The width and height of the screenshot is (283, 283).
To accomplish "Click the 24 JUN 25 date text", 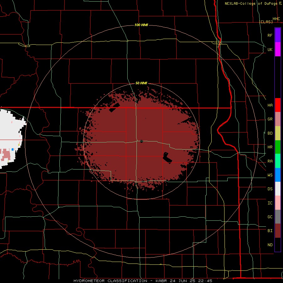I will pos(182,281).
